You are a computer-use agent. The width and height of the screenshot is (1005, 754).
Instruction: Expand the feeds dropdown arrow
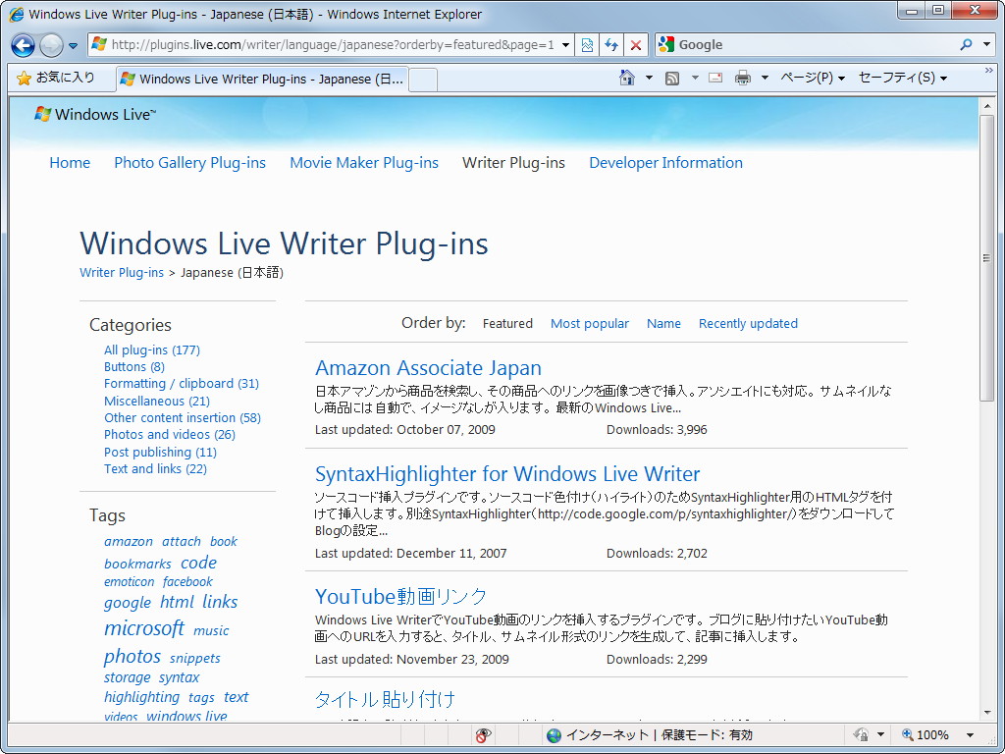(x=695, y=78)
